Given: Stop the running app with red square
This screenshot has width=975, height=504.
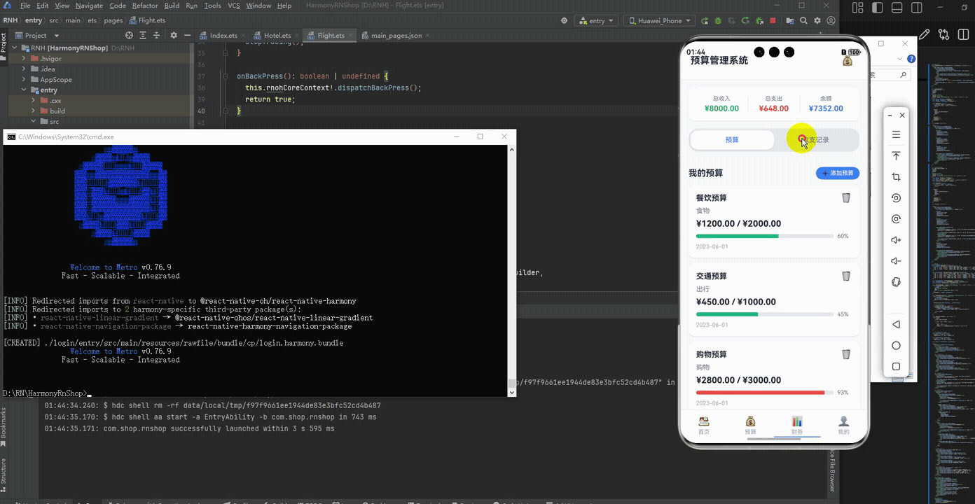Looking at the screenshot, I should (x=773, y=21).
